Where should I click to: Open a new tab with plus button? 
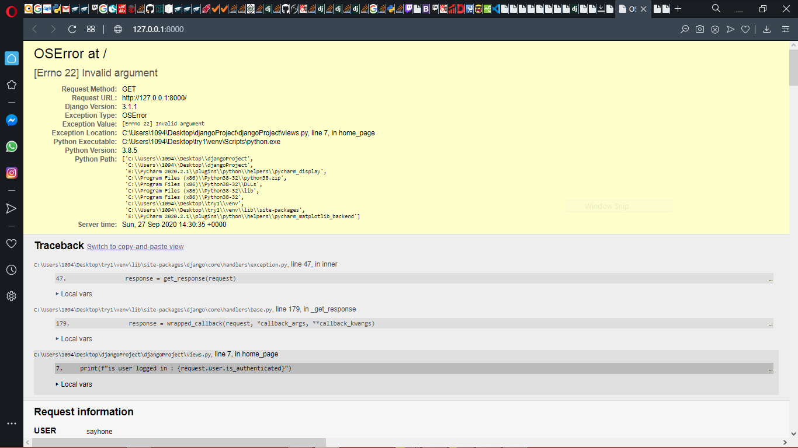click(678, 9)
